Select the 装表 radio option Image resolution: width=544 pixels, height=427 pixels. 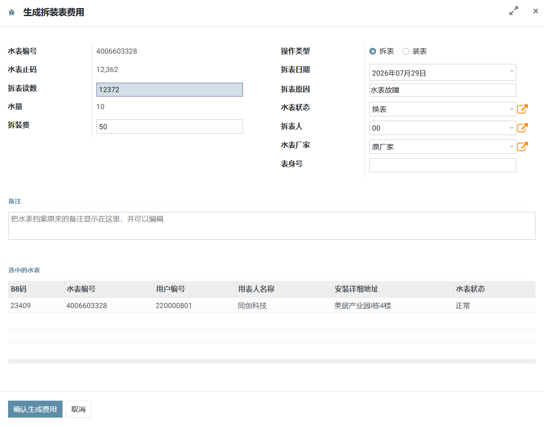(x=406, y=51)
